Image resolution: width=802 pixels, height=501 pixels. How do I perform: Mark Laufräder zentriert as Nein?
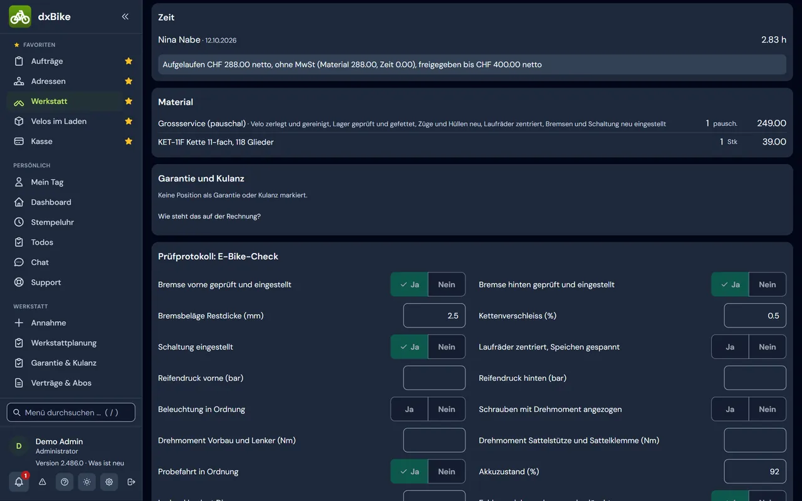tap(768, 347)
